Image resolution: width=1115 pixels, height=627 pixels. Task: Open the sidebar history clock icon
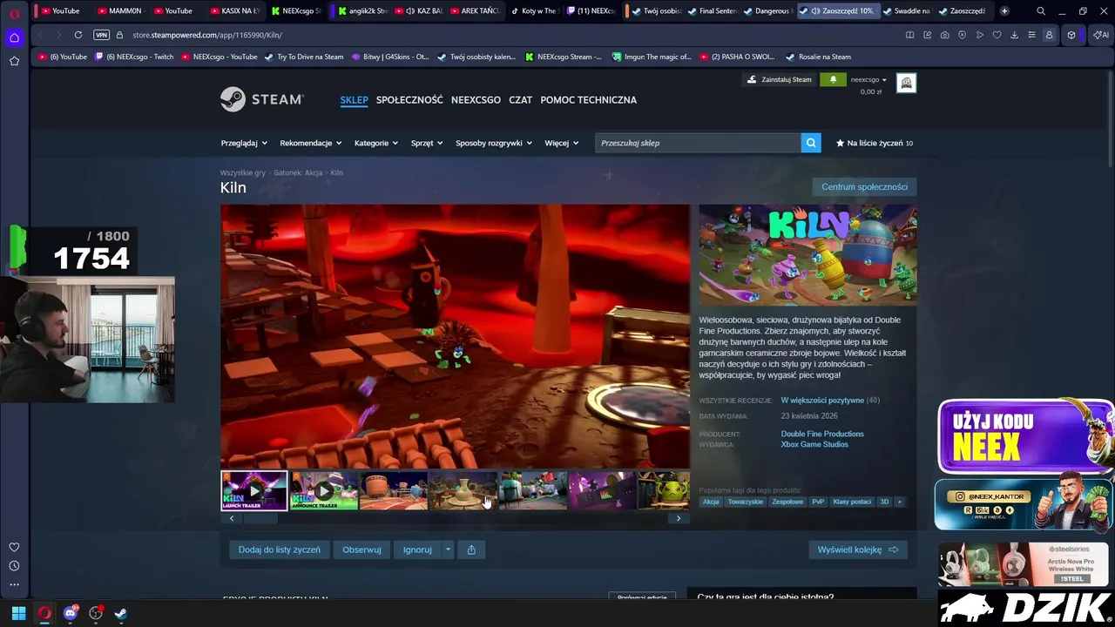14,566
